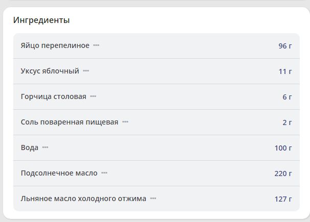Click the ellipsis icon next to Яйцо перепелиное
Screen dimensions: 310x222
[96, 45]
